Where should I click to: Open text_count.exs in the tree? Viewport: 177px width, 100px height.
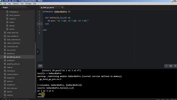point(12,88)
